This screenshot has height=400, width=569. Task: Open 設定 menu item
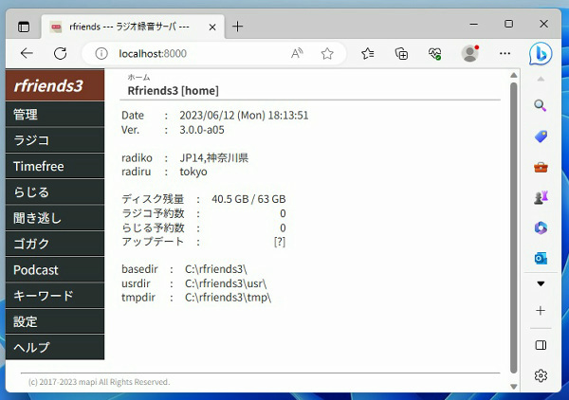click(x=55, y=321)
